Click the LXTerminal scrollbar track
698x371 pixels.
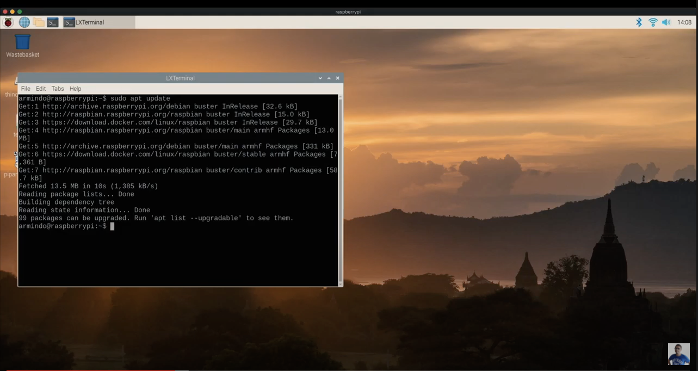pyautogui.click(x=341, y=190)
